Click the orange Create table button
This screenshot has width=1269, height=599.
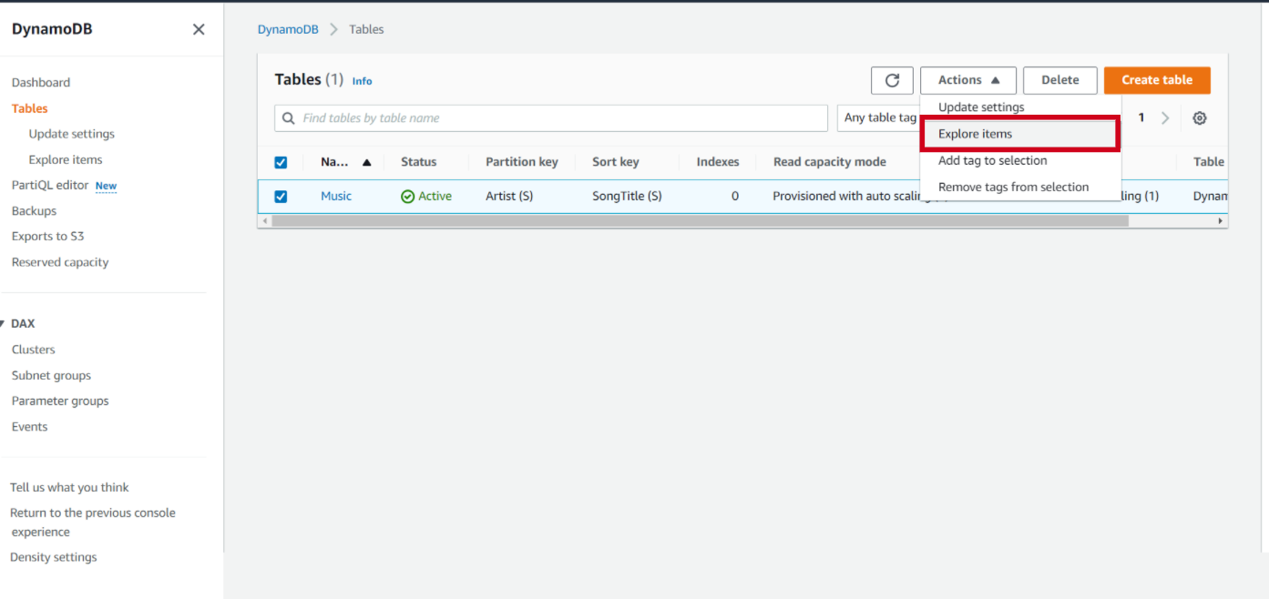point(1157,80)
